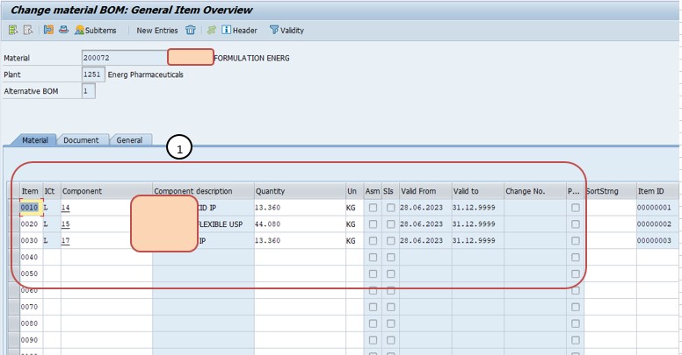Click the Material field with 200072
This screenshot has height=355, width=682.
[125, 58]
